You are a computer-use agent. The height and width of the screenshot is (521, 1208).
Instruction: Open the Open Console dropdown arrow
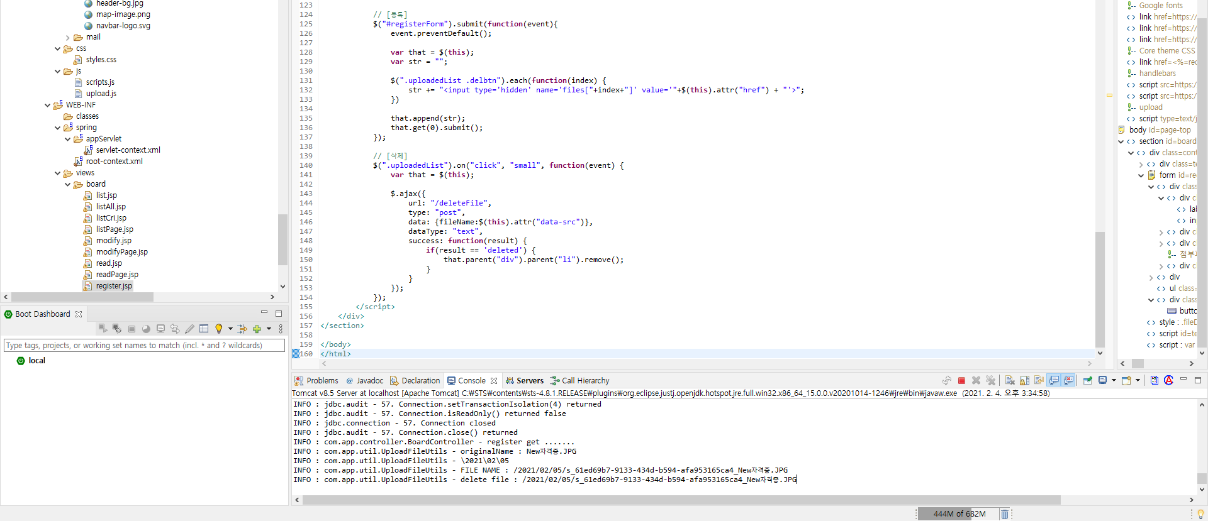tap(1138, 380)
